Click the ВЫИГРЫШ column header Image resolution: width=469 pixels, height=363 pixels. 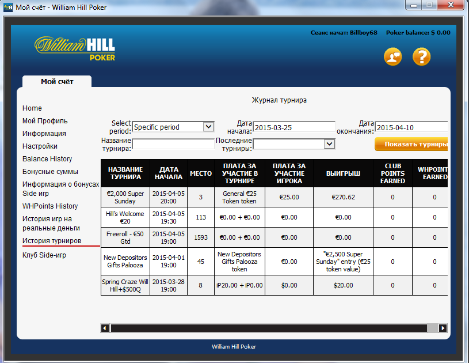[x=343, y=173]
